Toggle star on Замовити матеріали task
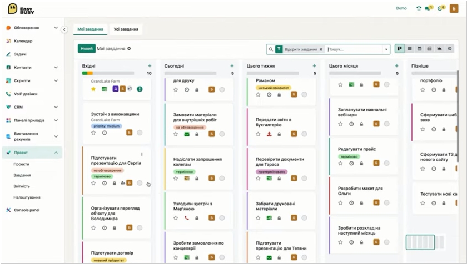467x264 pixels. point(176,134)
